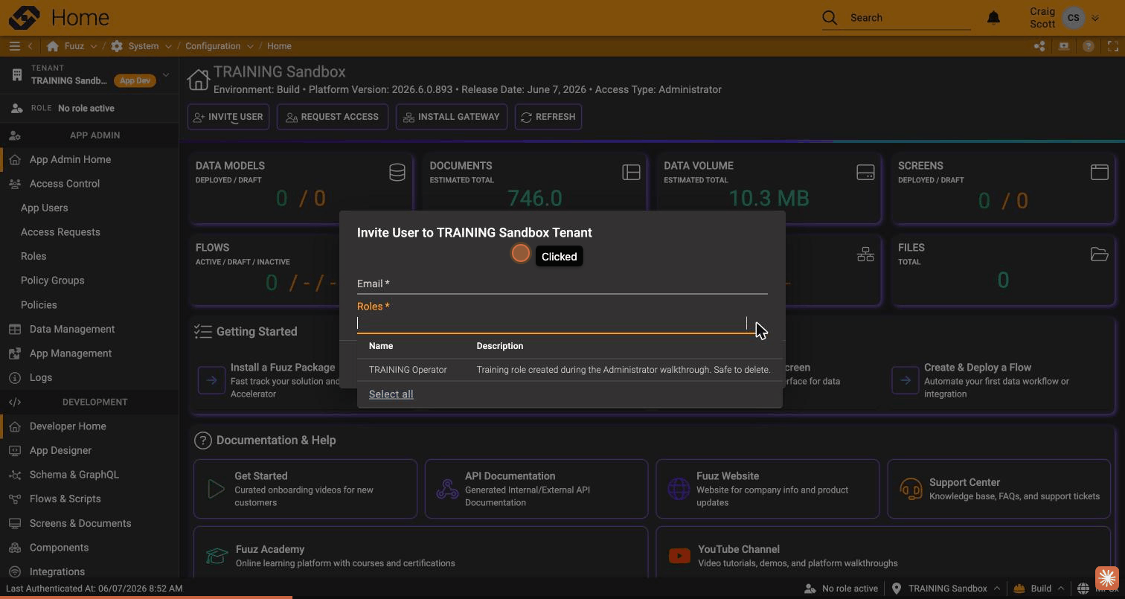Select the TRAINING Operator role row
Image resolution: width=1125 pixels, height=599 pixels.
569,370
